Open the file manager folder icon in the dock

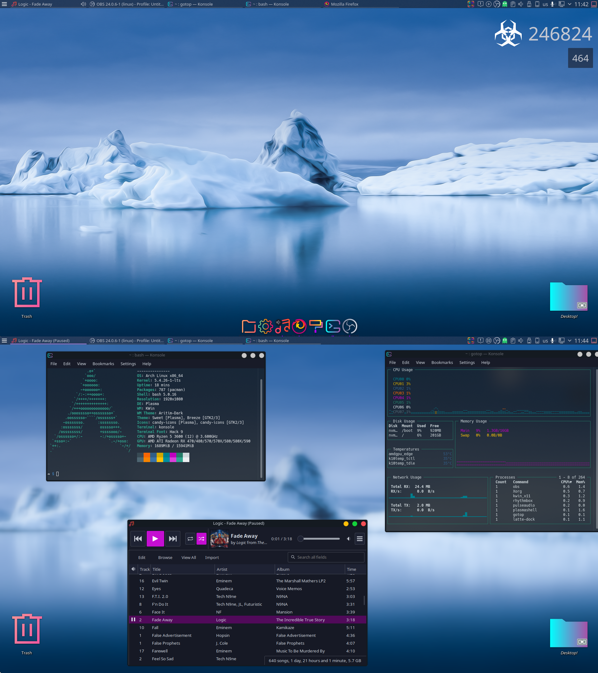[249, 326]
